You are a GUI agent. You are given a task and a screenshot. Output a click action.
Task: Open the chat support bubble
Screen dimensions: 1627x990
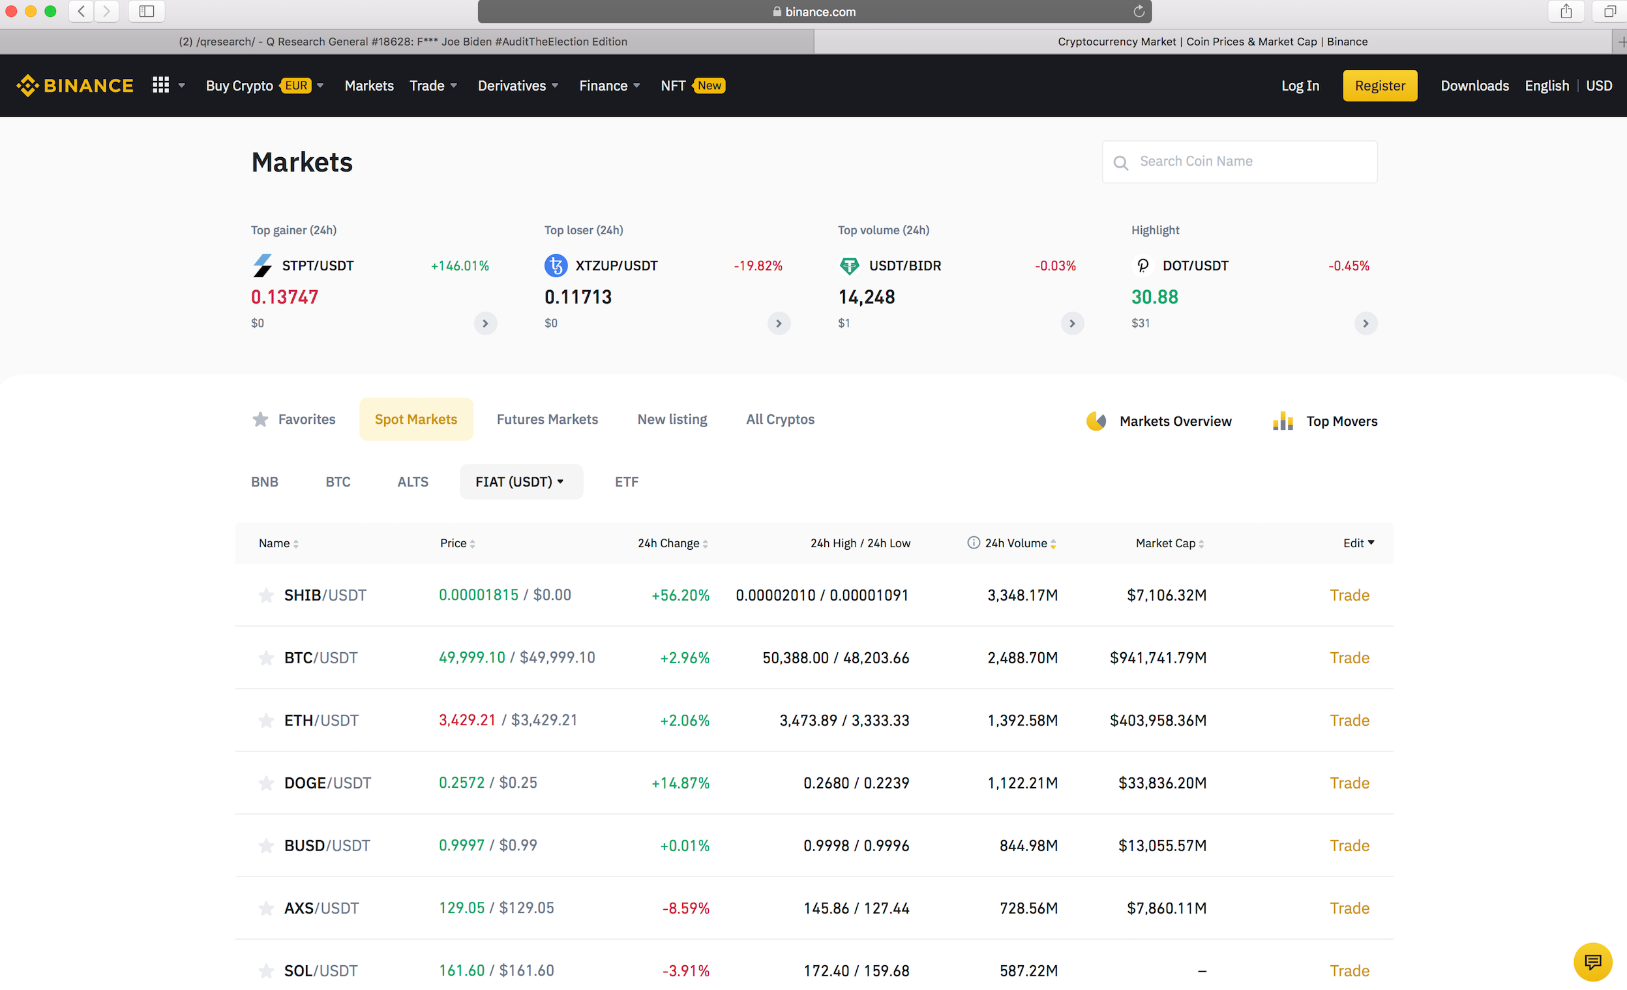(1592, 962)
